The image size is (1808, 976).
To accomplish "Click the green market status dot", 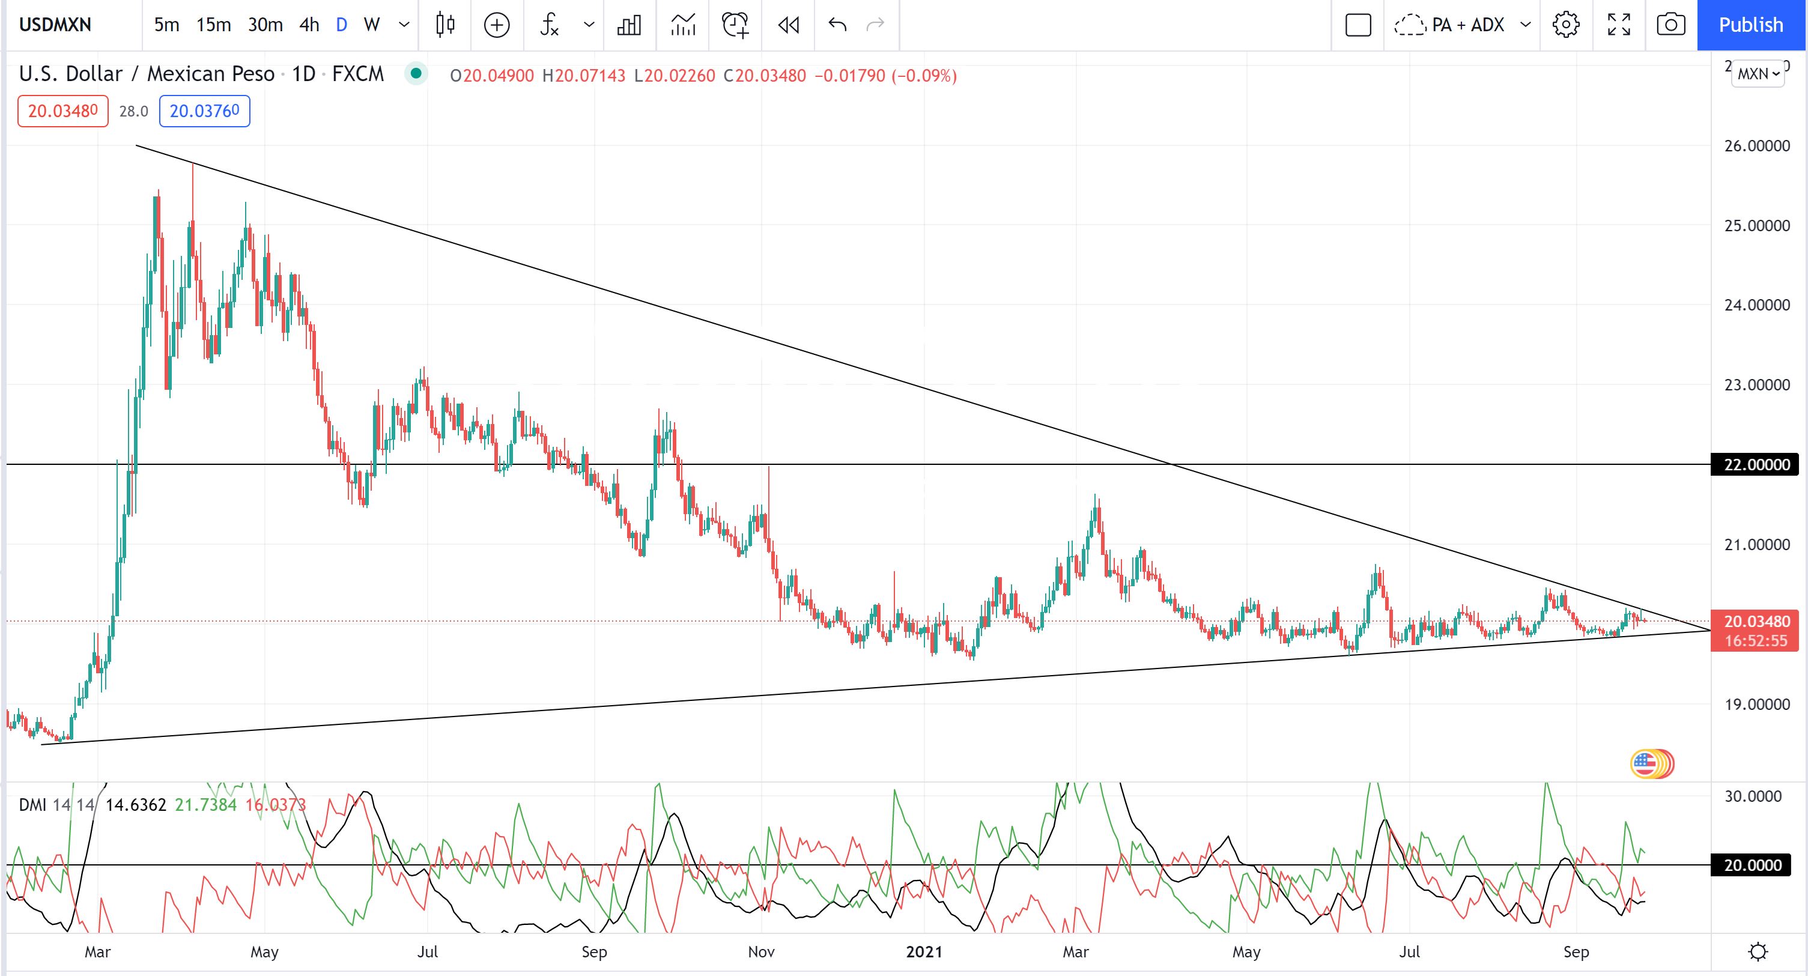I will coord(416,73).
